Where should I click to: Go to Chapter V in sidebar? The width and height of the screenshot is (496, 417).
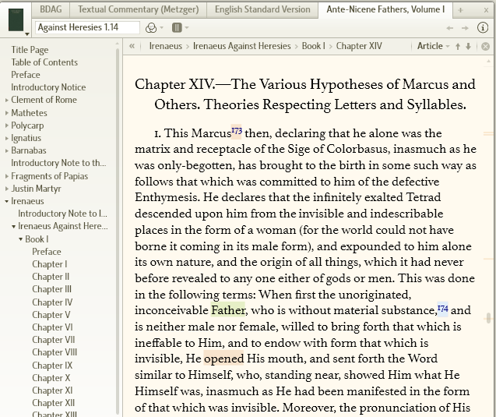click(x=51, y=315)
